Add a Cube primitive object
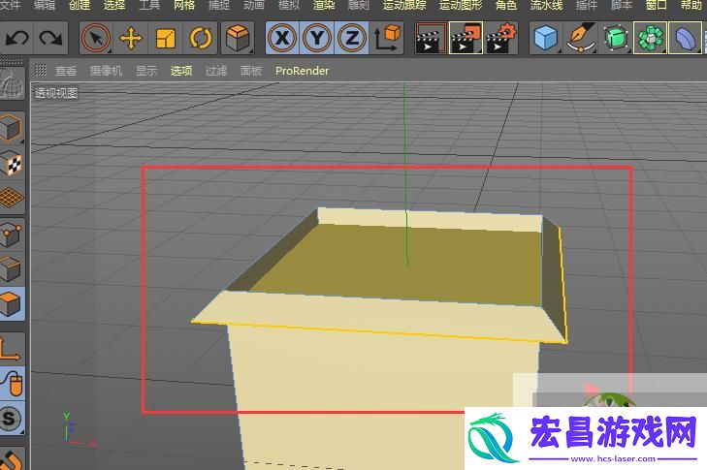707x470 pixels. pyautogui.click(x=546, y=39)
